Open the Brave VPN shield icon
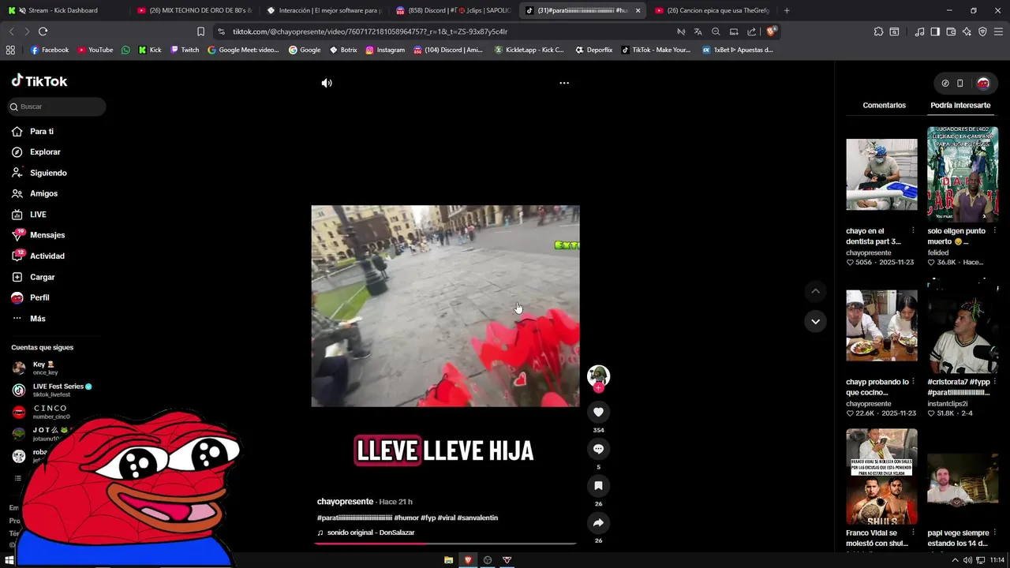 click(982, 32)
